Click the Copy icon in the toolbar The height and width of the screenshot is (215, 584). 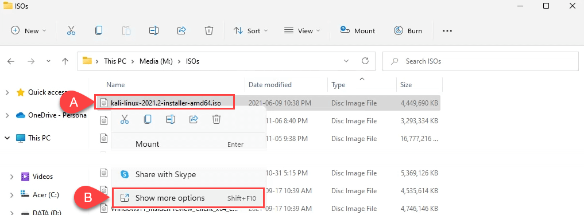click(99, 31)
